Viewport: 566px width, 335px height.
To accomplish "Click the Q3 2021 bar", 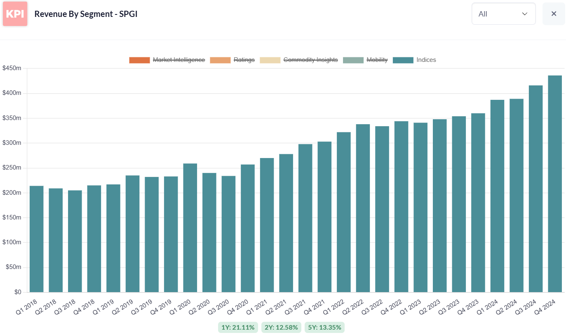I will click(305, 218).
